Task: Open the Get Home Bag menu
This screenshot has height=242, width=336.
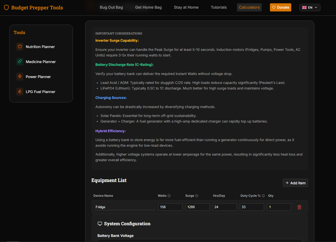Action: click(148, 7)
